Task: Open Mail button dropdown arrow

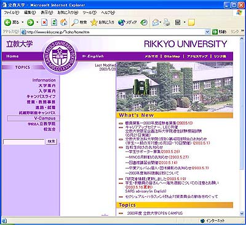Action: click(161, 22)
